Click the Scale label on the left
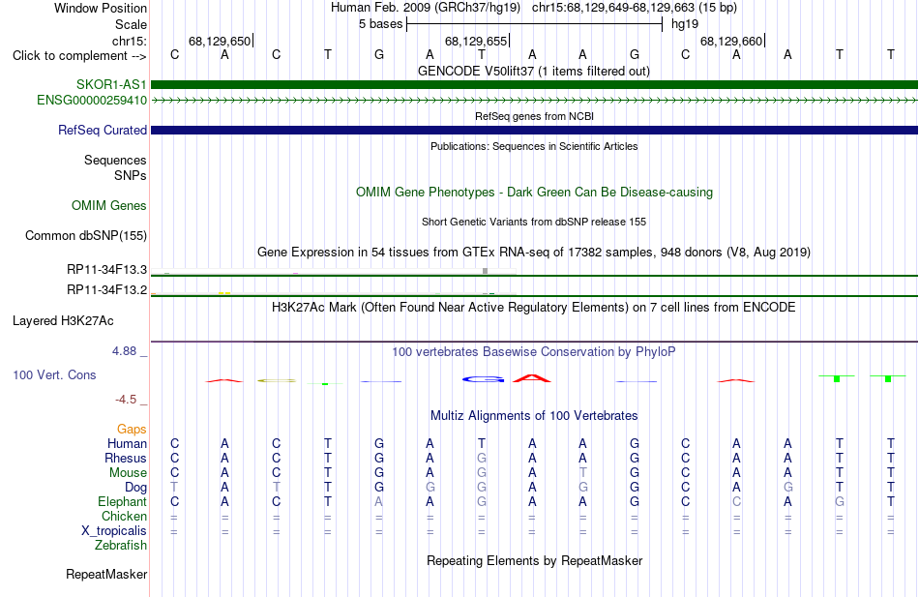This screenshot has width=919, height=597. point(131,24)
